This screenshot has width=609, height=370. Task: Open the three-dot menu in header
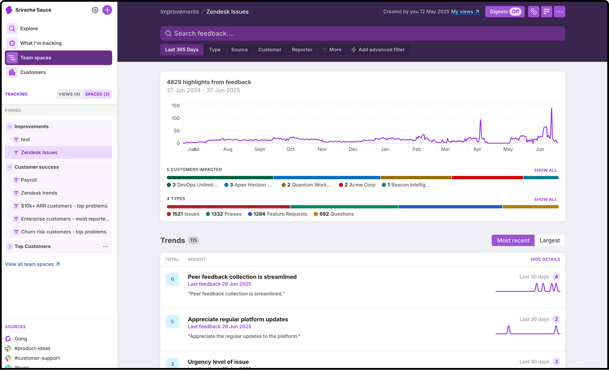(559, 12)
